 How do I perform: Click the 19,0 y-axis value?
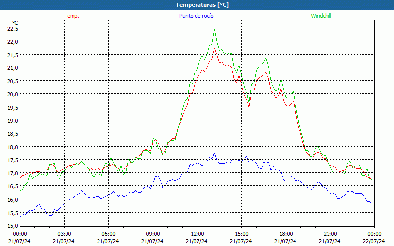coord(13,121)
